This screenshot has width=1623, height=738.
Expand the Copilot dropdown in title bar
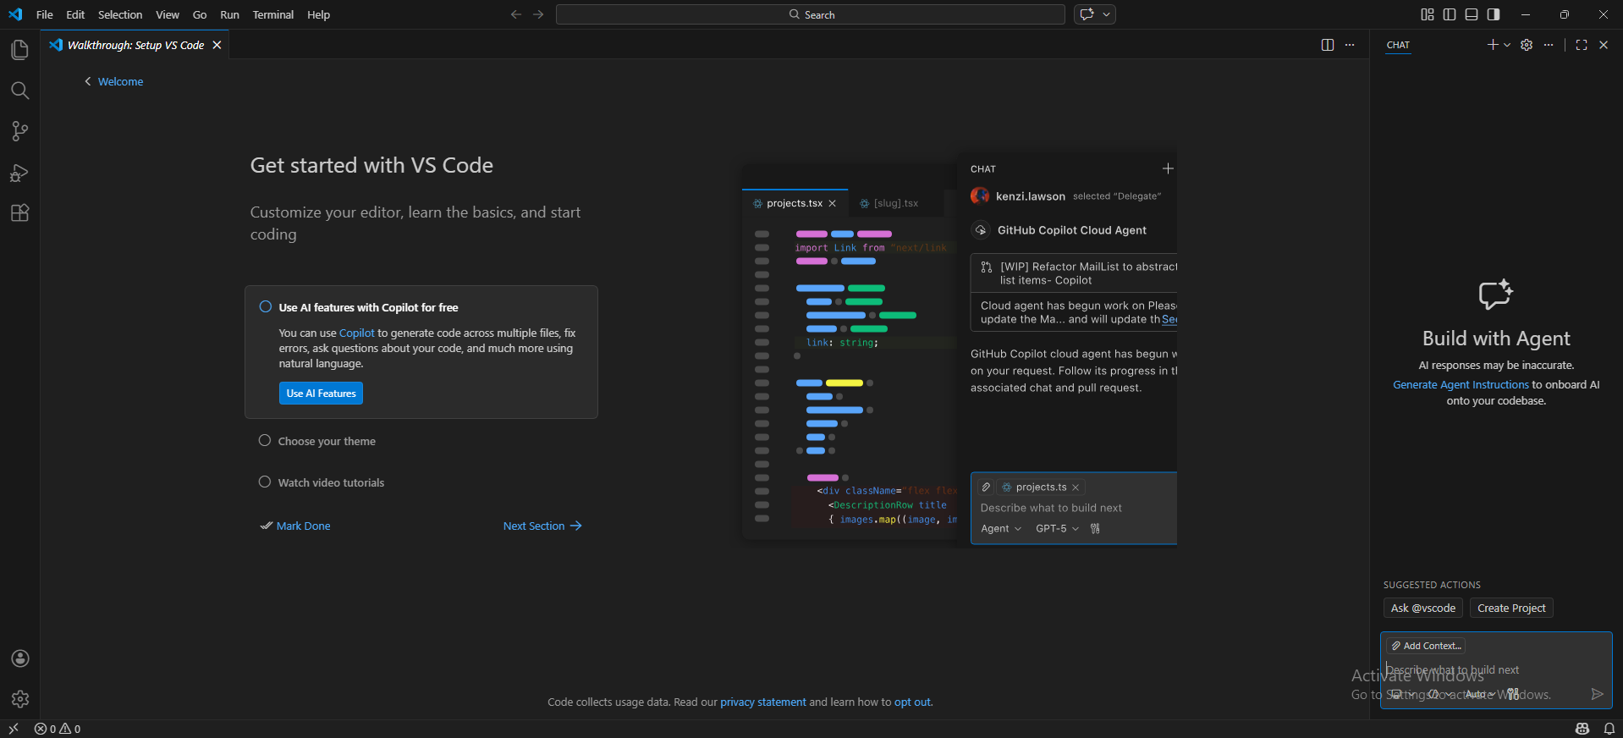point(1106,14)
